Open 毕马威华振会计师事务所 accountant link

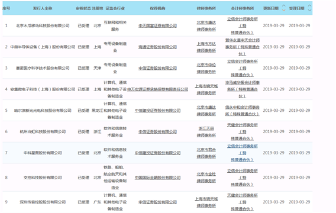click(243, 89)
